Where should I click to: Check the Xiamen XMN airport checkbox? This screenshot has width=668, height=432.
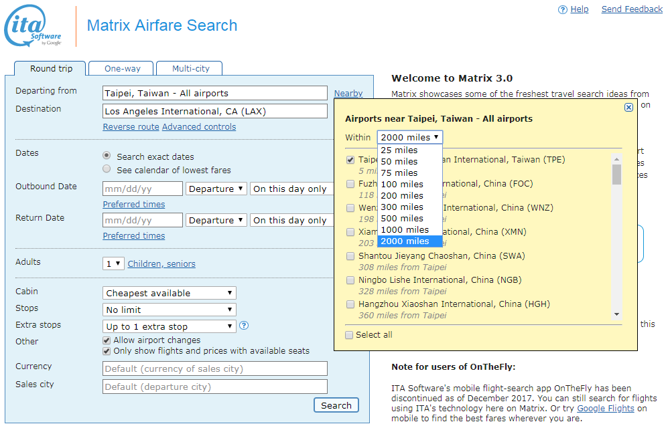coord(350,232)
